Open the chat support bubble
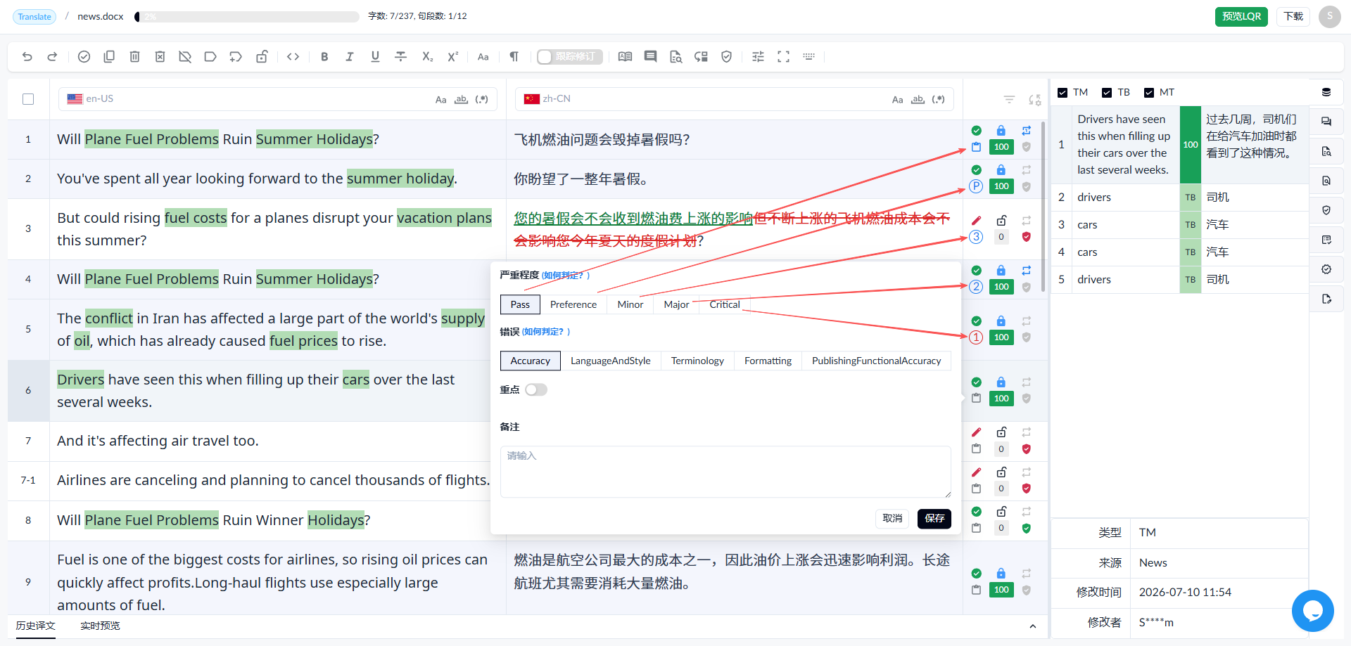Screen dimensions: 1351x646 1312,610
